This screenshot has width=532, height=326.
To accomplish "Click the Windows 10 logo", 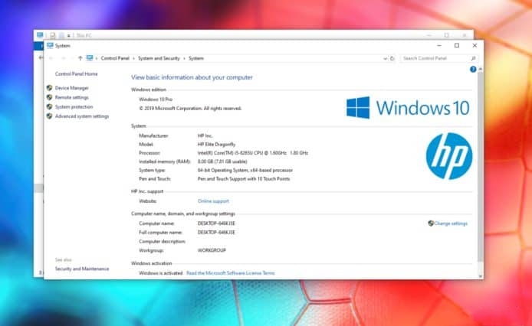I will tap(408, 108).
